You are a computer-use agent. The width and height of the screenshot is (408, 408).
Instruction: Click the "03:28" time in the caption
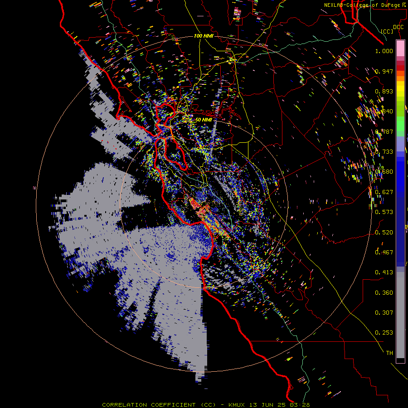coord(300,405)
